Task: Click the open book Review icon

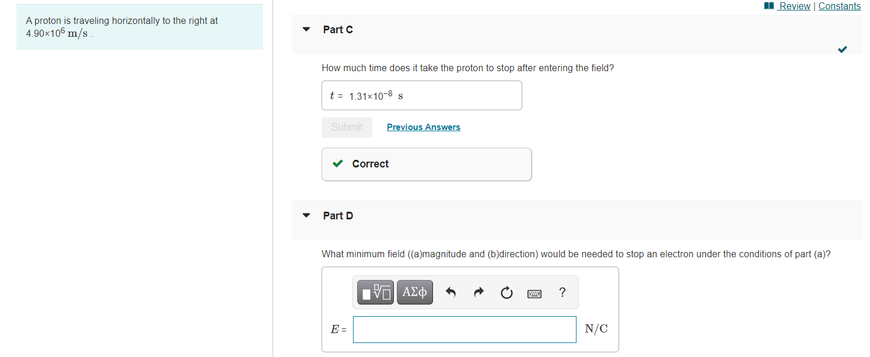Action: point(768,5)
